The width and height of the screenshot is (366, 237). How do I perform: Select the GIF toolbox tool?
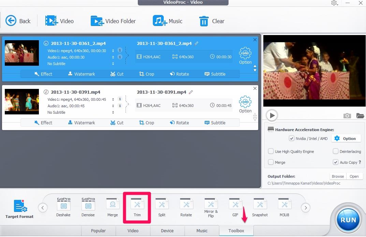[235, 207]
